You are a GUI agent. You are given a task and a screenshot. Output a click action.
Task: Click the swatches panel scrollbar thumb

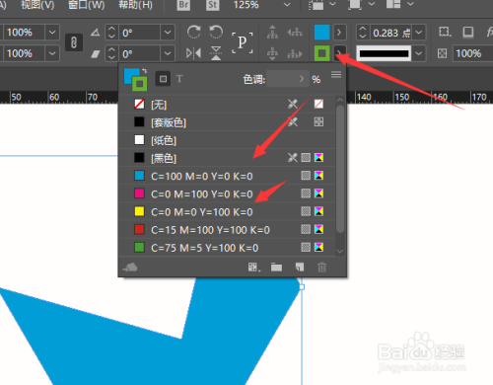(340, 169)
